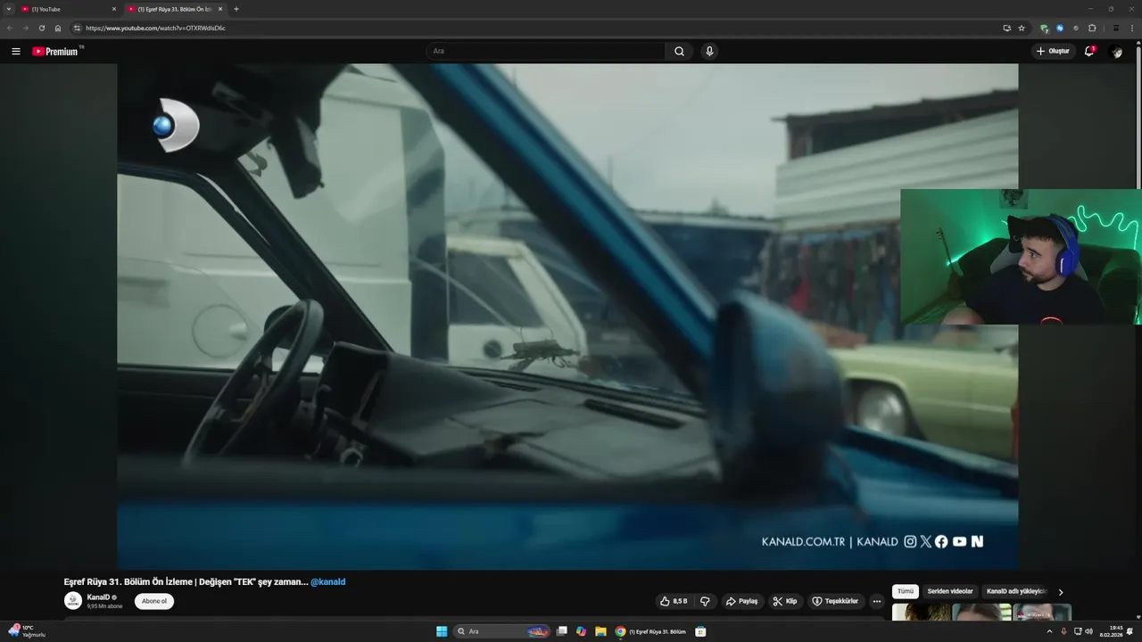The width and height of the screenshot is (1142, 642).
Task: Open more actions three-dot menu
Action: point(876,601)
